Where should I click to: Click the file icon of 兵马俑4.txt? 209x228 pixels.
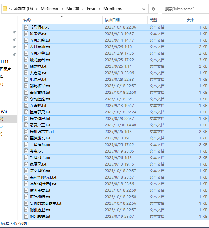[26, 27]
